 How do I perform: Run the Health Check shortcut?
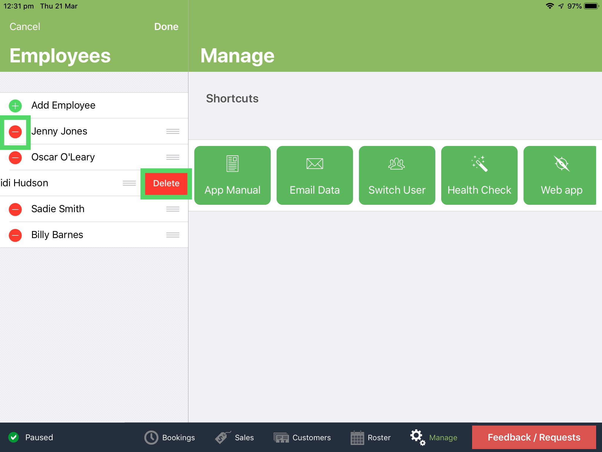(479, 175)
